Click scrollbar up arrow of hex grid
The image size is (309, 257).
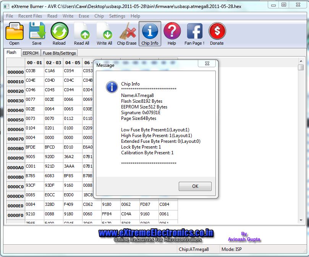pyautogui.click(x=301, y=61)
